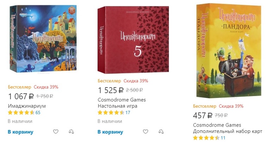The width and height of the screenshot is (272, 142).
Task: Click Бестселлер badge on the Пандора card set
Action: click(205, 106)
